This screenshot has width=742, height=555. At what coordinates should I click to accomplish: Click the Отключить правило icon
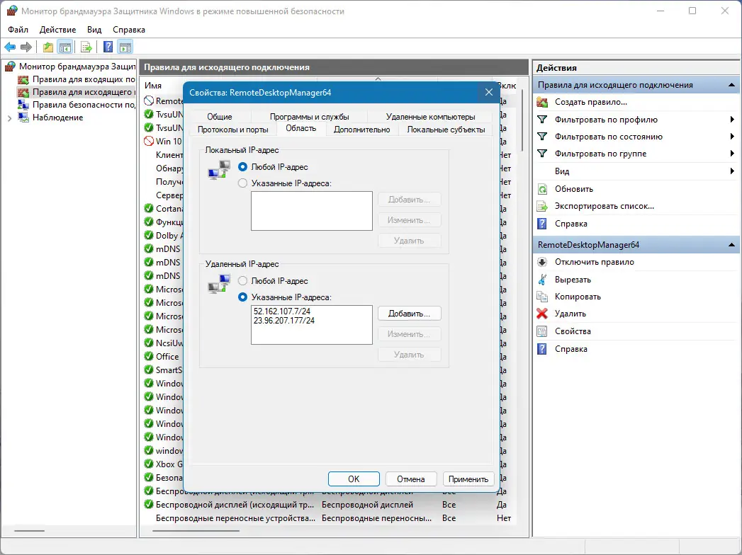542,262
